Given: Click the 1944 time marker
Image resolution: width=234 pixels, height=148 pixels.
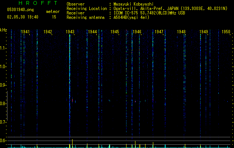Looking at the screenshot, I should coord(92,32).
